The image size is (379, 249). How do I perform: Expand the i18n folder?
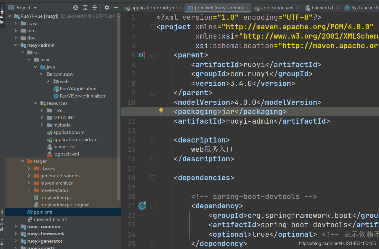[x=42, y=110]
